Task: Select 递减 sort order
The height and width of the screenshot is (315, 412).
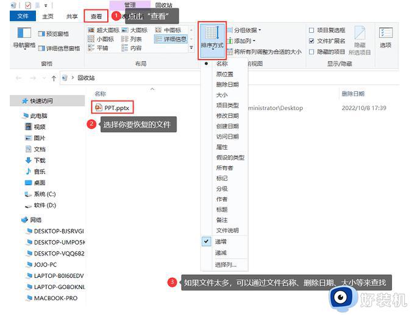Action: pyautogui.click(x=221, y=253)
